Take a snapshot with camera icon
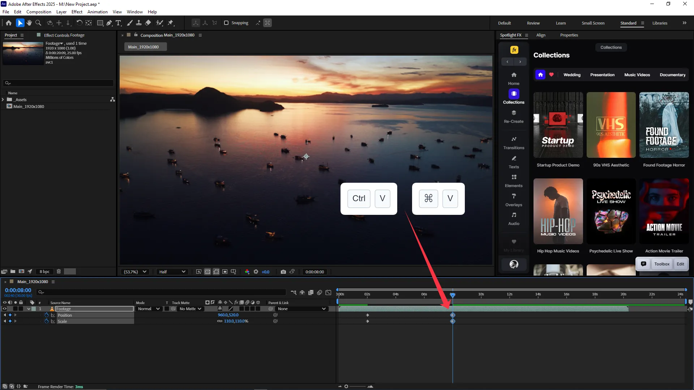This screenshot has width=694, height=390. [x=283, y=272]
